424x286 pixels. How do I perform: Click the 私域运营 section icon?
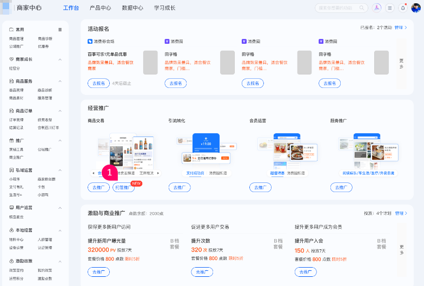(x=11, y=171)
